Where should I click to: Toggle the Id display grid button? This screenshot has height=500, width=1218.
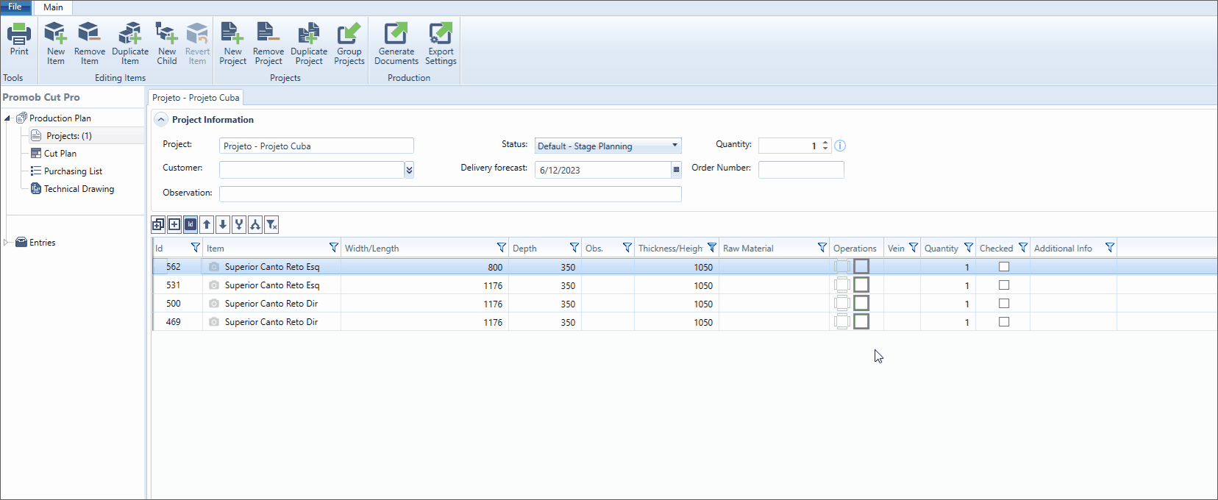pos(190,224)
